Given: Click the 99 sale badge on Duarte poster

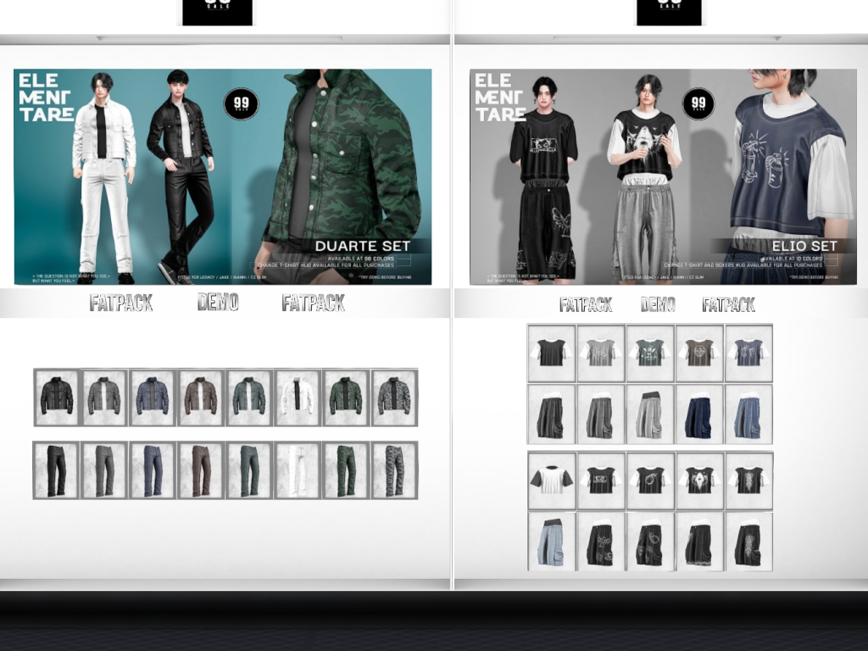Looking at the screenshot, I should [x=241, y=104].
